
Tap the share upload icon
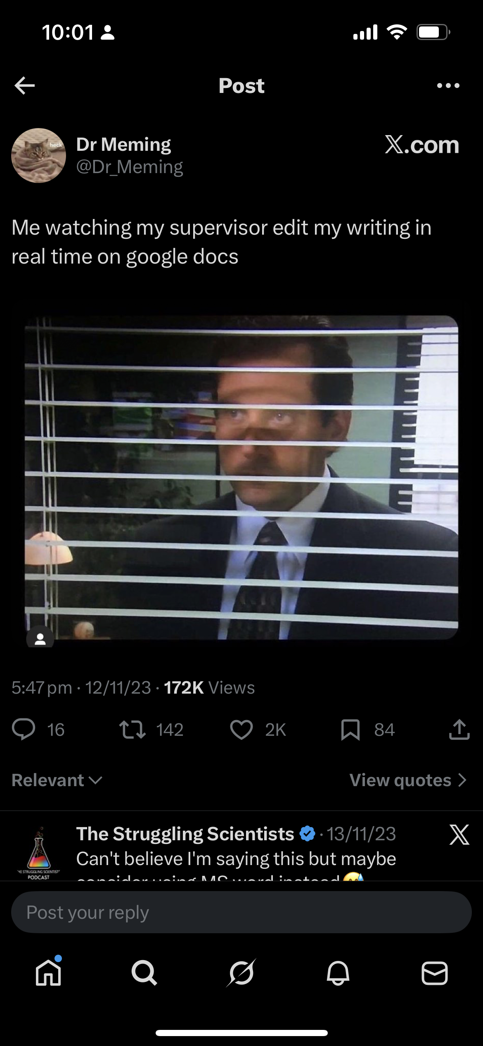tap(459, 729)
